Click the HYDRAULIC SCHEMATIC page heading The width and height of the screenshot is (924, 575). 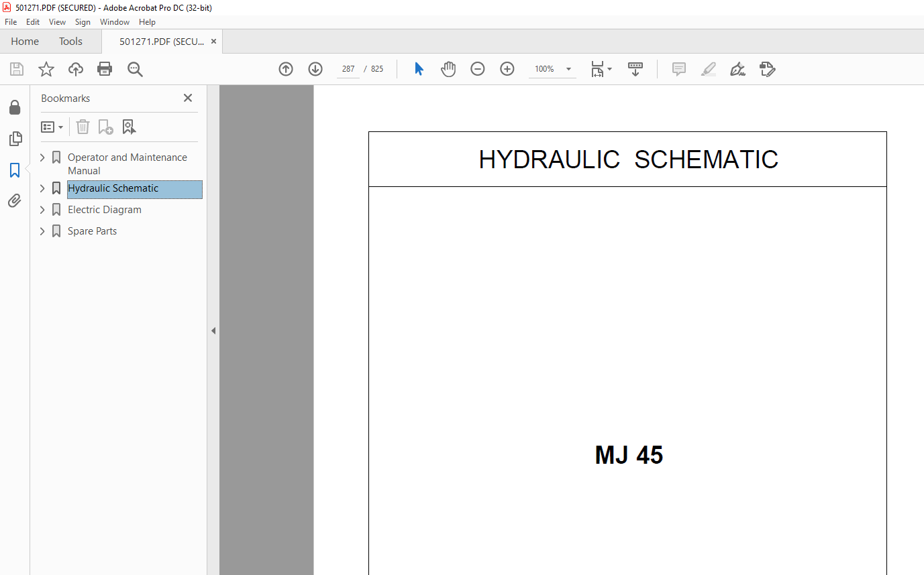628,159
